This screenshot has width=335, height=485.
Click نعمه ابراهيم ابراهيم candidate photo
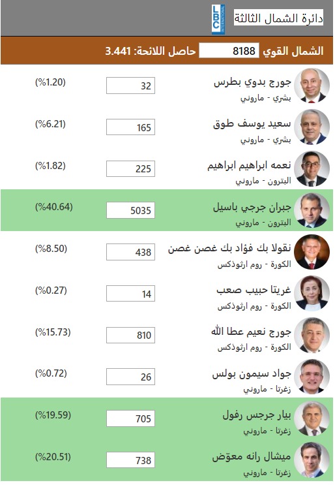[312, 169]
